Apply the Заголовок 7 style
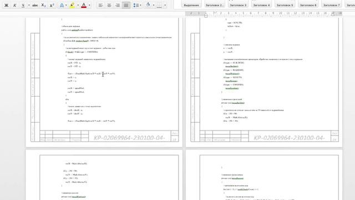 (x=332, y=4)
